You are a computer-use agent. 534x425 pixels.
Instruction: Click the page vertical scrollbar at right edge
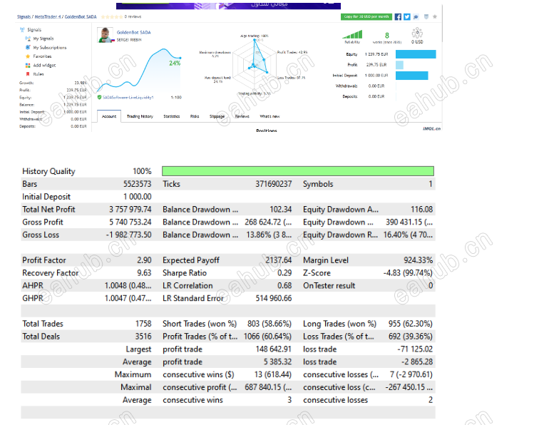[x=443, y=23]
